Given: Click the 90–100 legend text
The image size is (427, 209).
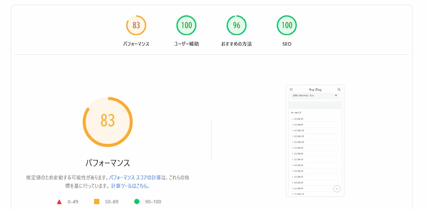Looking at the screenshot, I should pyautogui.click(x=153, y=202).
